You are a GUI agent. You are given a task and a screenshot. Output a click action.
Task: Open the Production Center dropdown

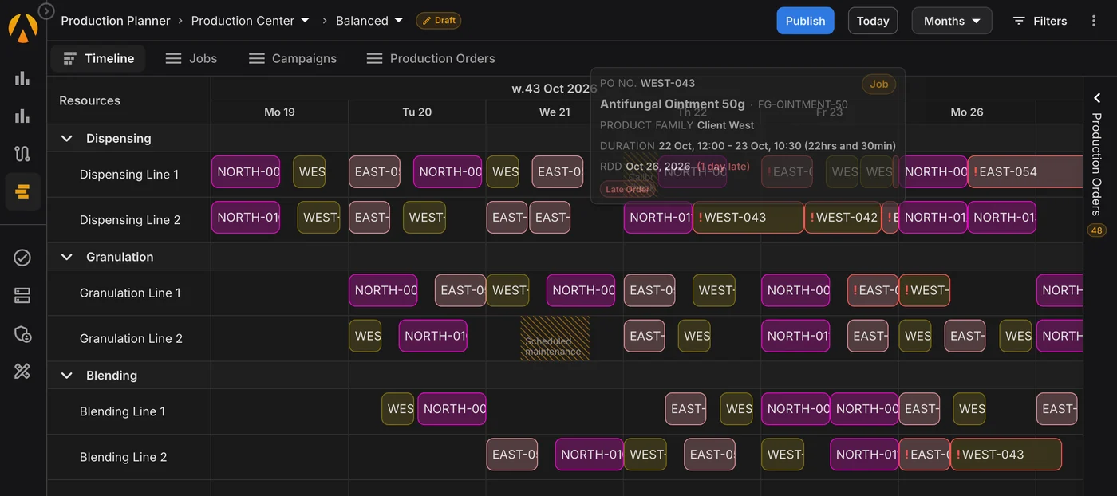[250, 21]
